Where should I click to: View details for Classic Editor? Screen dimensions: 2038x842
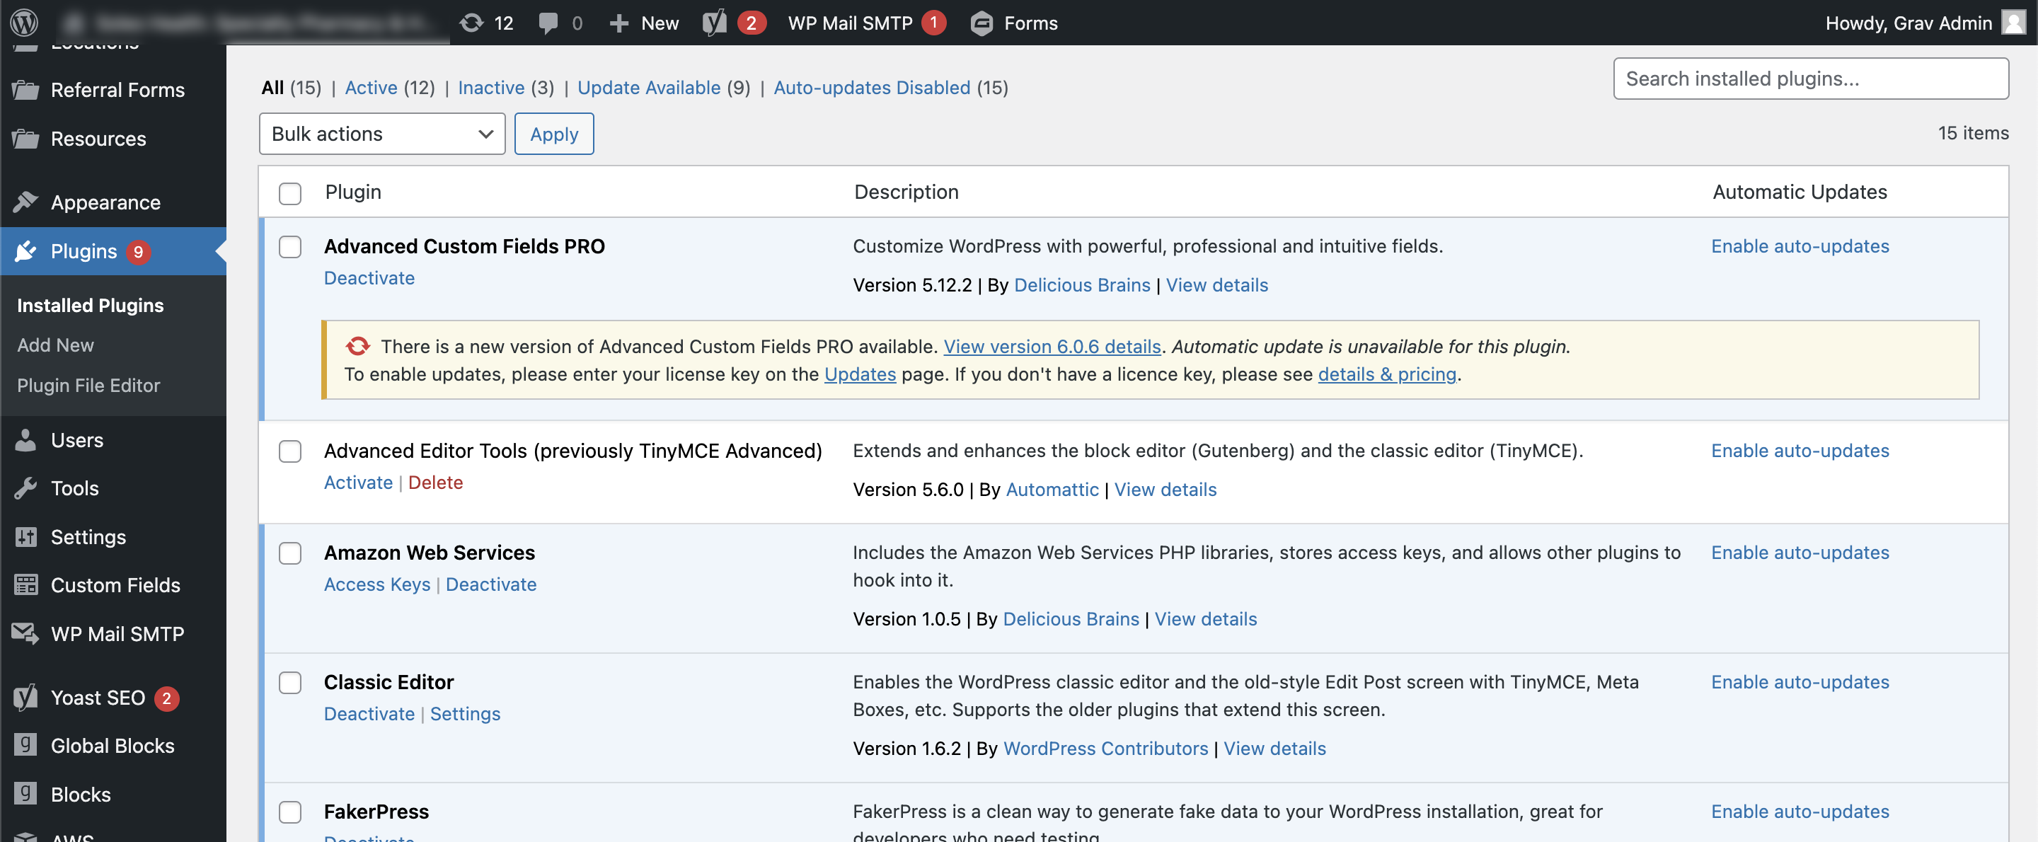(1274, 748)
